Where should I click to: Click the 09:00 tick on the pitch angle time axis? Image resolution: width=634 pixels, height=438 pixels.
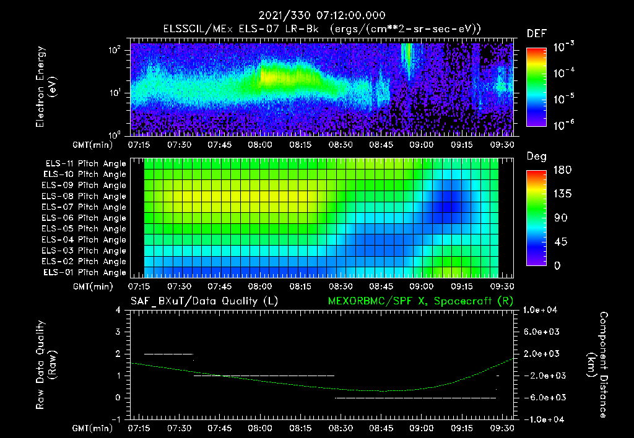tap(421, 286)
